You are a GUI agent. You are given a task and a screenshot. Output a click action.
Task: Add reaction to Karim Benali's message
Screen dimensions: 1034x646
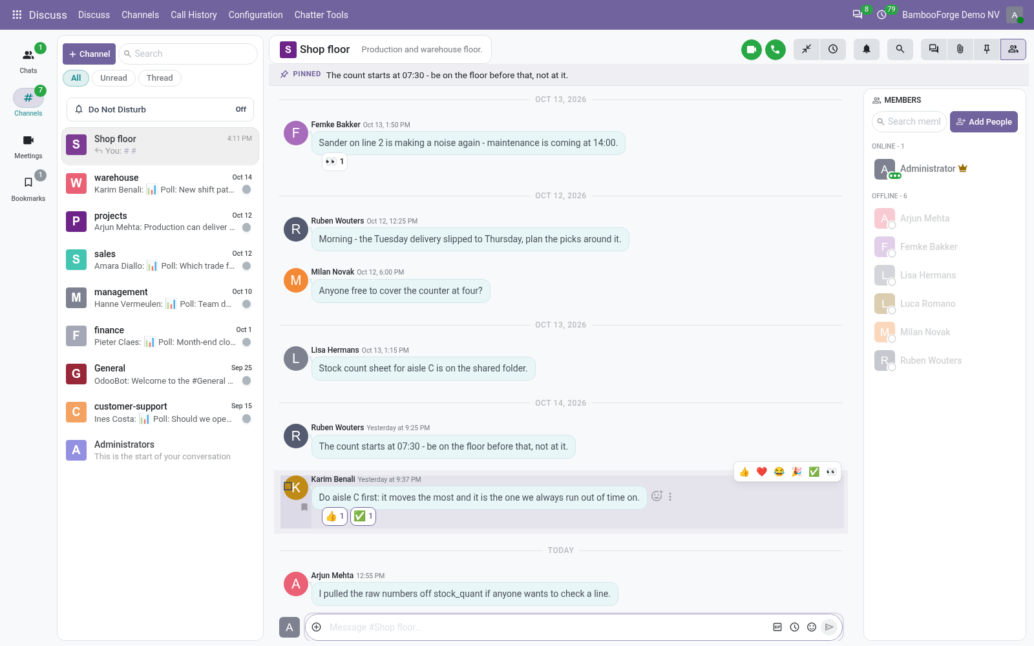point(657,496)
